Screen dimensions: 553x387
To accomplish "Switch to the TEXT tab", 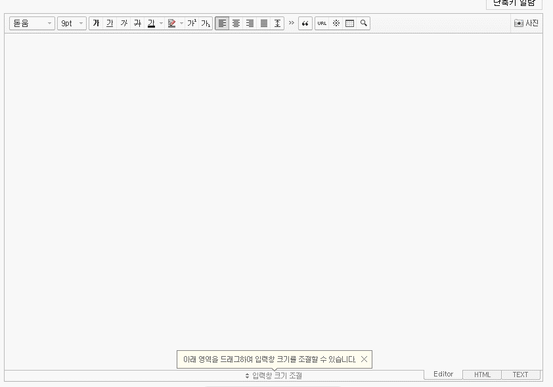I will pos(520,374).
